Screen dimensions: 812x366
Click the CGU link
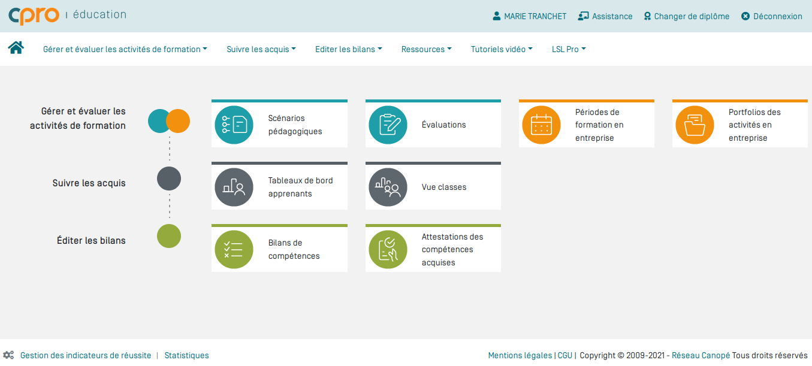coord(564,355)
